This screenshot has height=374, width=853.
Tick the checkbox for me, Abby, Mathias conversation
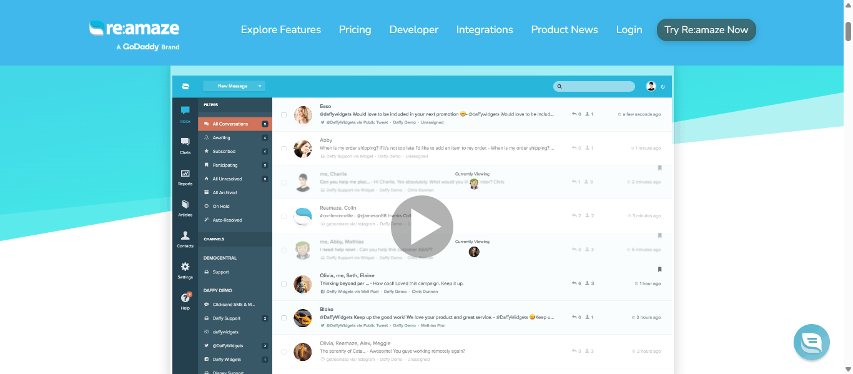click(x=284, y=250)
